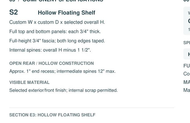
Task: Click the cut-off Component Specifications header at top
Action: 56,1
